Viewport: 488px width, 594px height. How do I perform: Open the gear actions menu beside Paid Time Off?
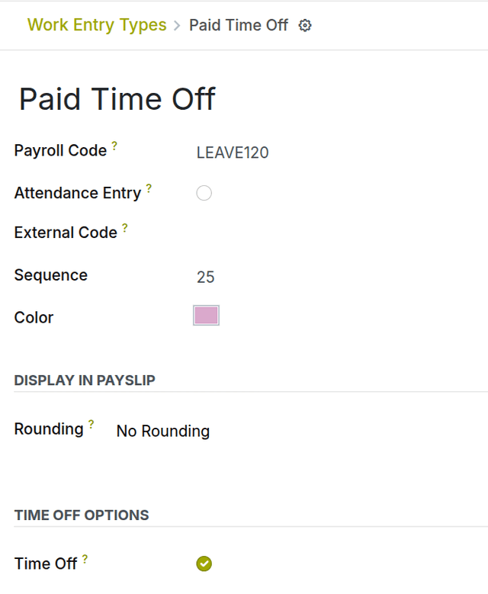pyautogui.click(x=305, y=25)
